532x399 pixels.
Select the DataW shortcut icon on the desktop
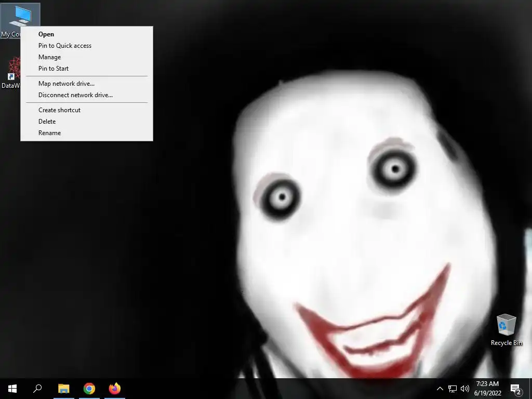(10, 73)
